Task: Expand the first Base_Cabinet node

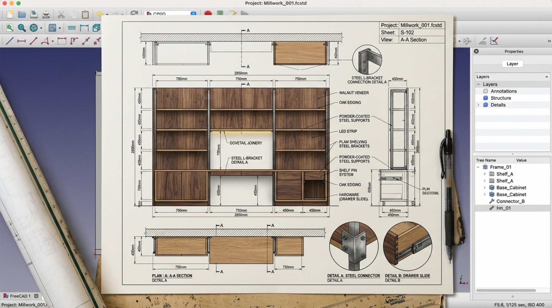Action: tap(485, 187)
